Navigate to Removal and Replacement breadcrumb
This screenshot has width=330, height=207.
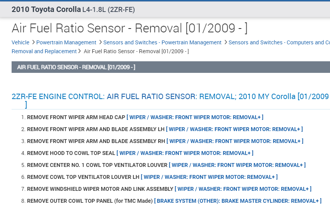point(44,51)
